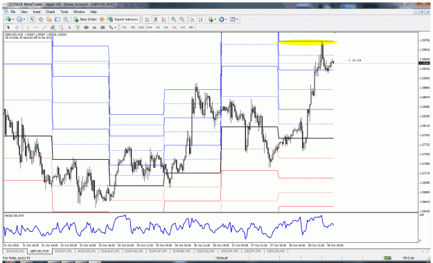Switch timeframe to H1
The width and height of the screenshot is (433, 263).
click(158, 27)
